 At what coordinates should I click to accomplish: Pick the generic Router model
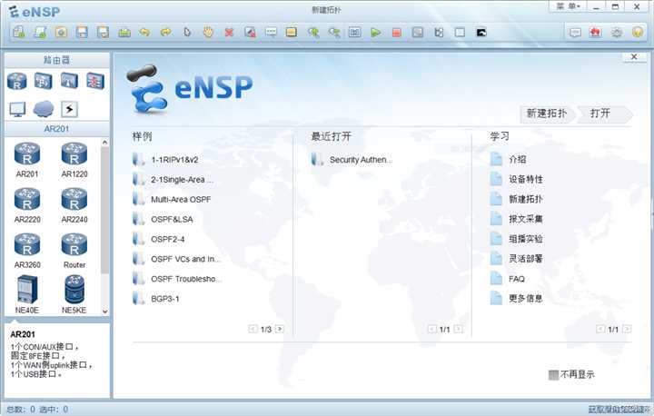74,251
